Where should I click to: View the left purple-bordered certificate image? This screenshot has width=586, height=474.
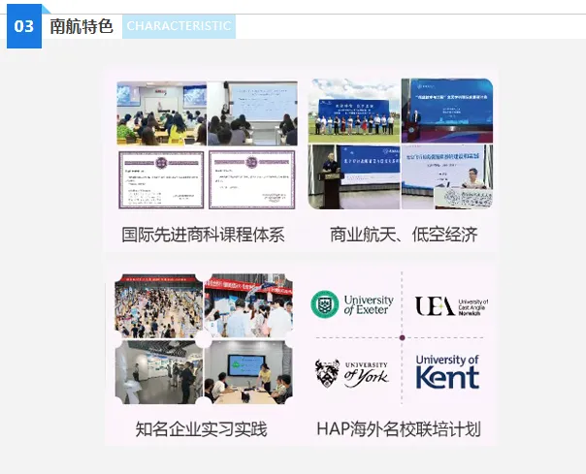161,179
